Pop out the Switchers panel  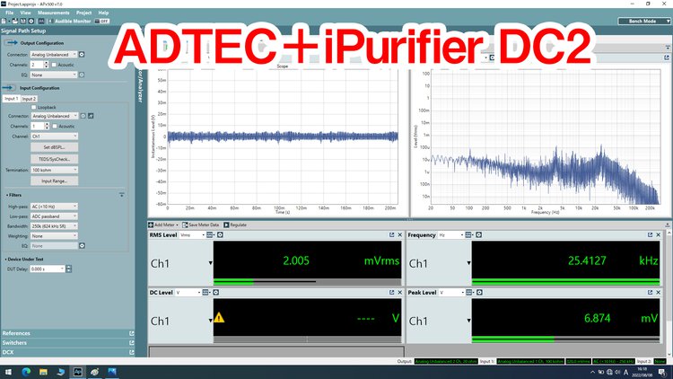coord(132,343)
